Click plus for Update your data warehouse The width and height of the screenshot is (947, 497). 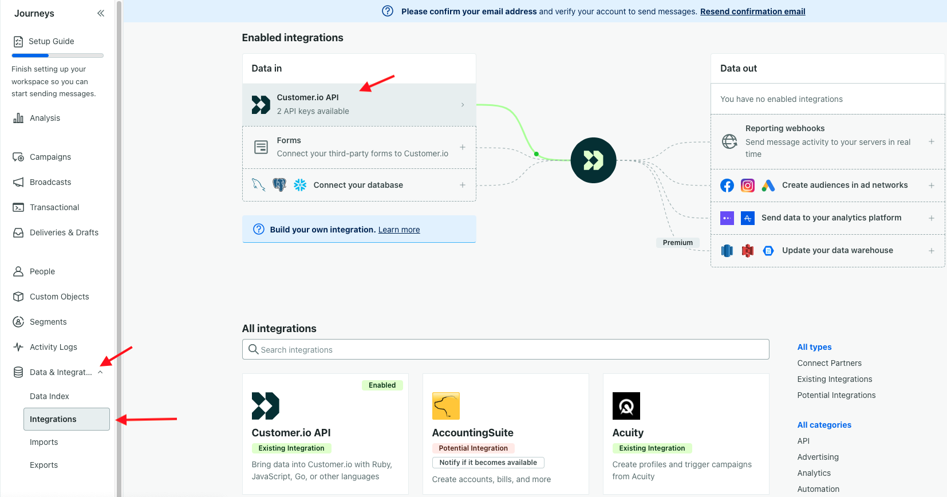tap(932, 251)
